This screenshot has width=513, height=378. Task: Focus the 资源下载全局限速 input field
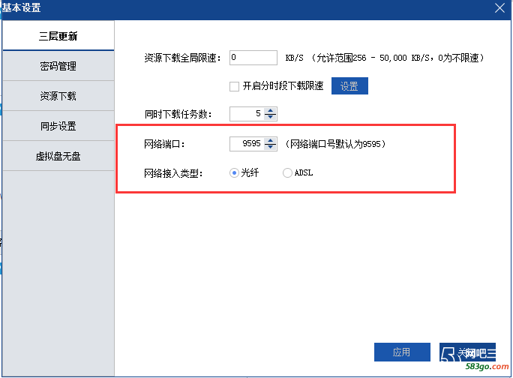(253, 58)
